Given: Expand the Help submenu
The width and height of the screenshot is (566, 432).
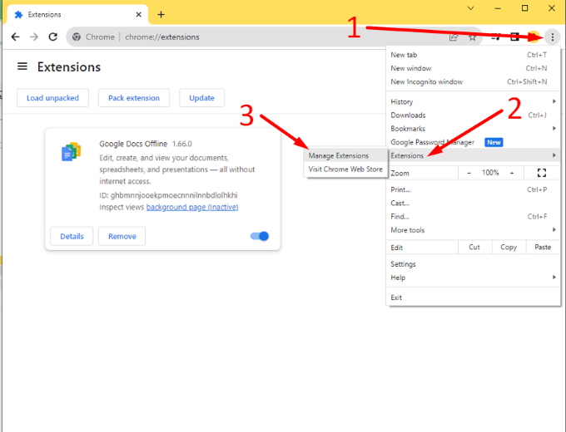Looking at the screenshot, I should [554, 277].
